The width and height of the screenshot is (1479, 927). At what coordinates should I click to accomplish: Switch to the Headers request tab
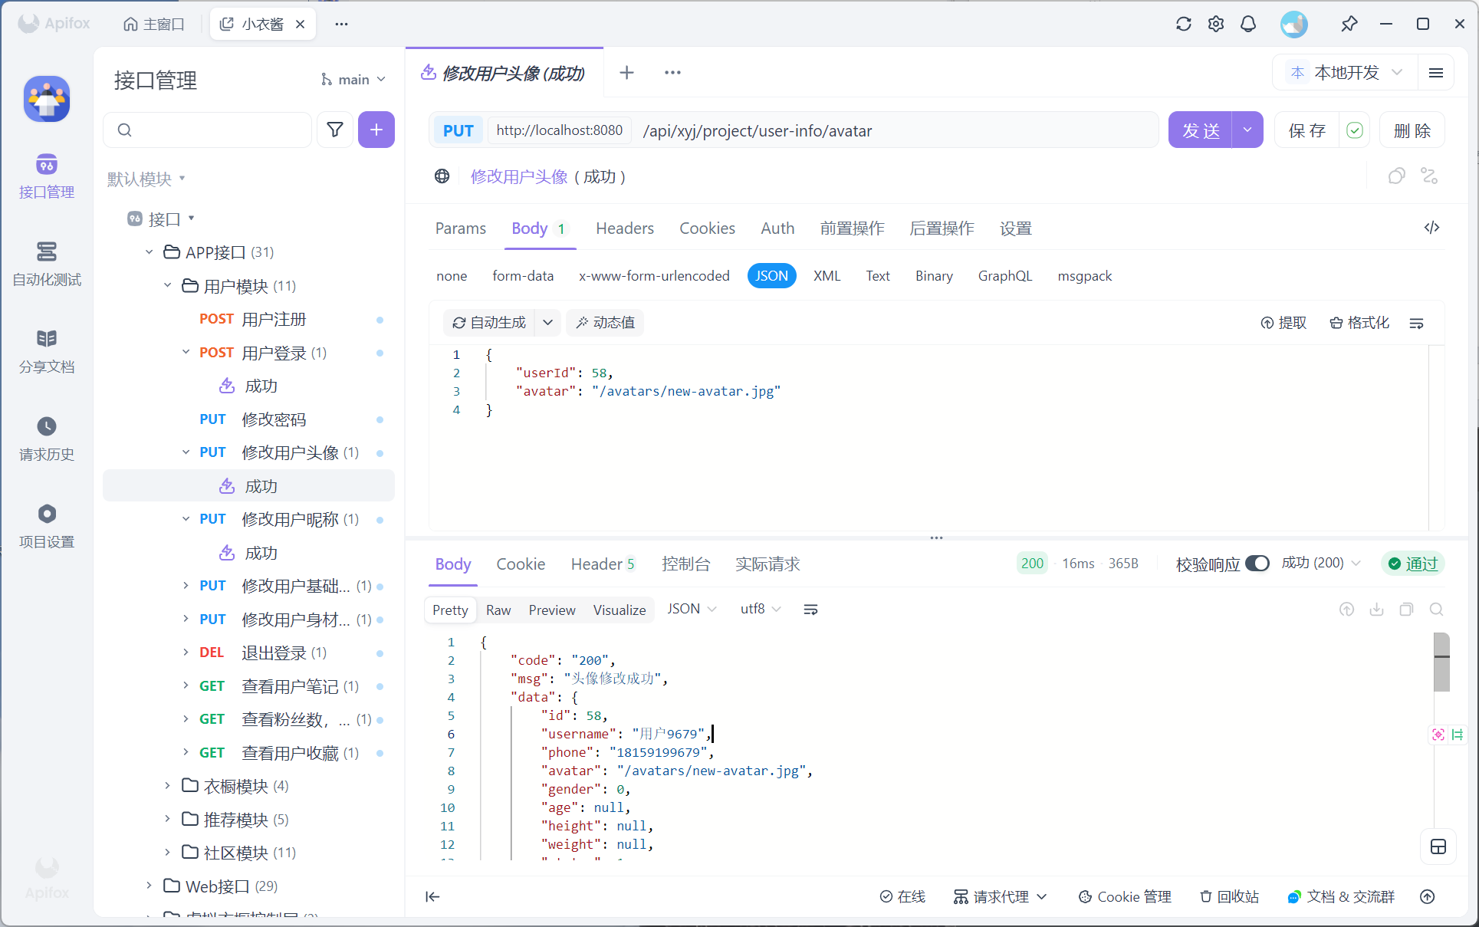[x=624, y=228]
